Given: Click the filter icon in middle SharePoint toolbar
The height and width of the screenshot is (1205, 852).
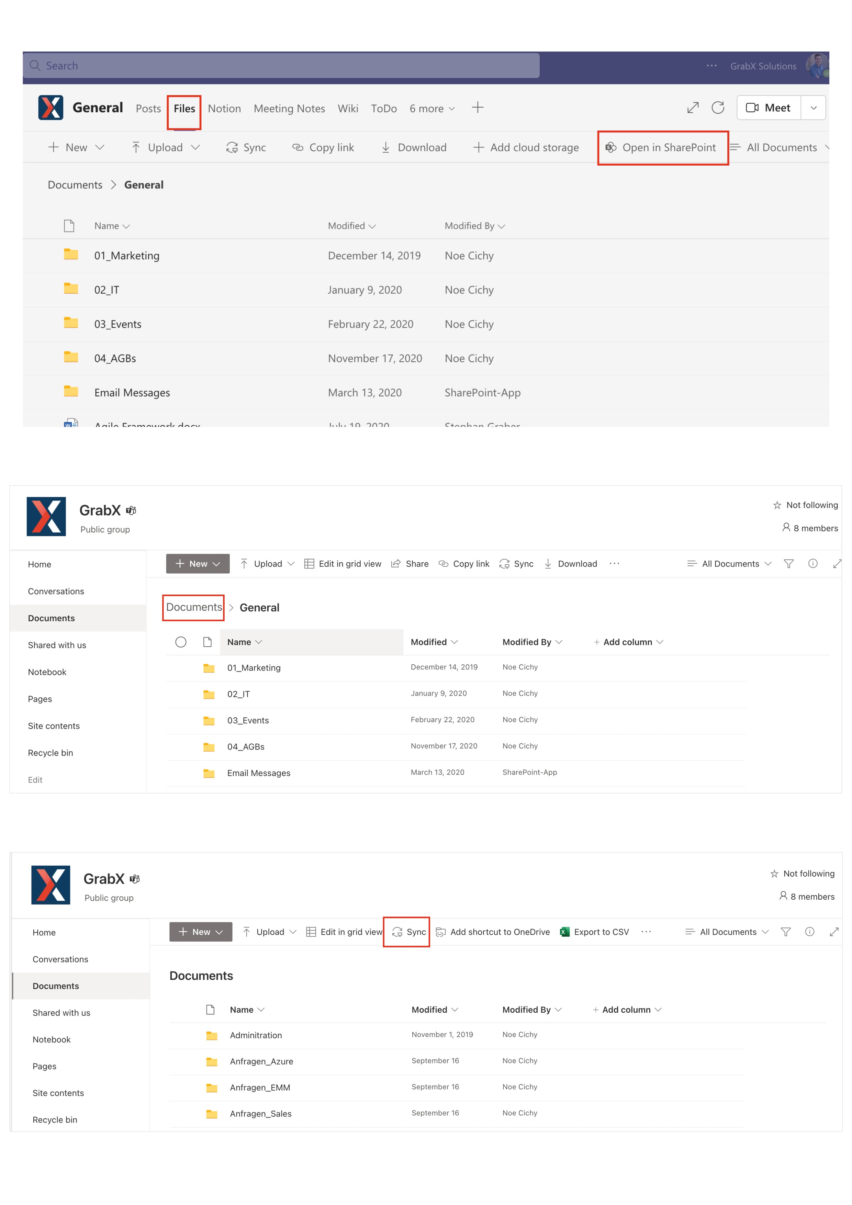Looking at the screenshot, I should (788, 564).
